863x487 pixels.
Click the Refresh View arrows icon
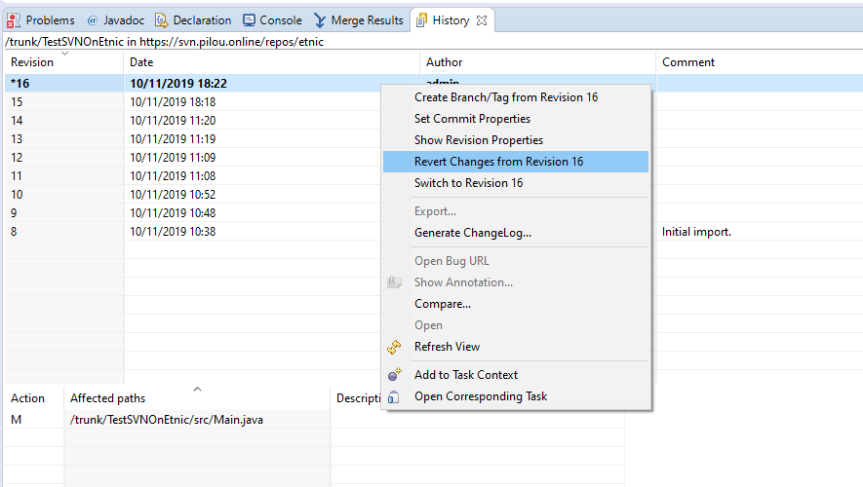tap(395, 347)
